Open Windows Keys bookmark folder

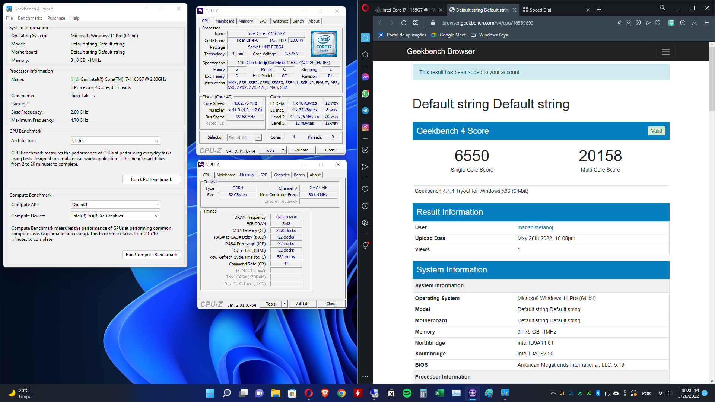point(489,35)
